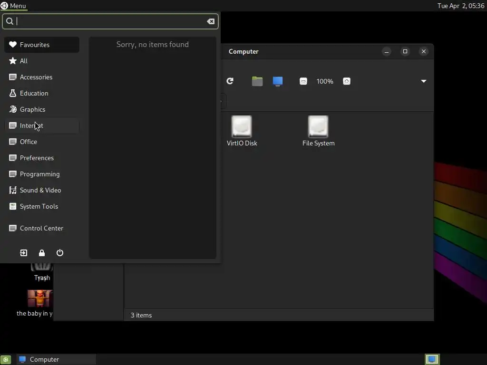Open the Education category

pyautogui.click(x=42, y=93)
